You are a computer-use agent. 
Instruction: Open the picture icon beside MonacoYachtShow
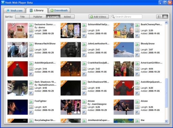31,49
